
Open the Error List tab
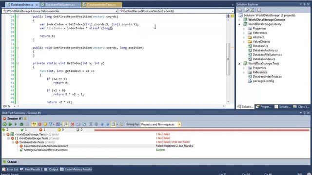click(10, 170)
